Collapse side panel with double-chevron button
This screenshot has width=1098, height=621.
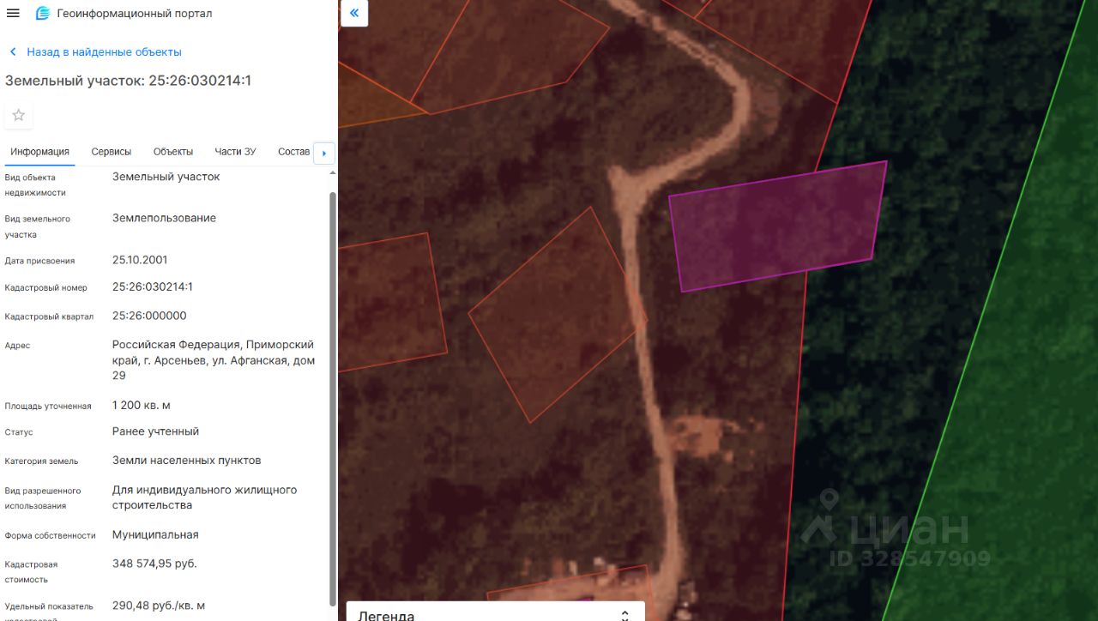tap(354, 13)
